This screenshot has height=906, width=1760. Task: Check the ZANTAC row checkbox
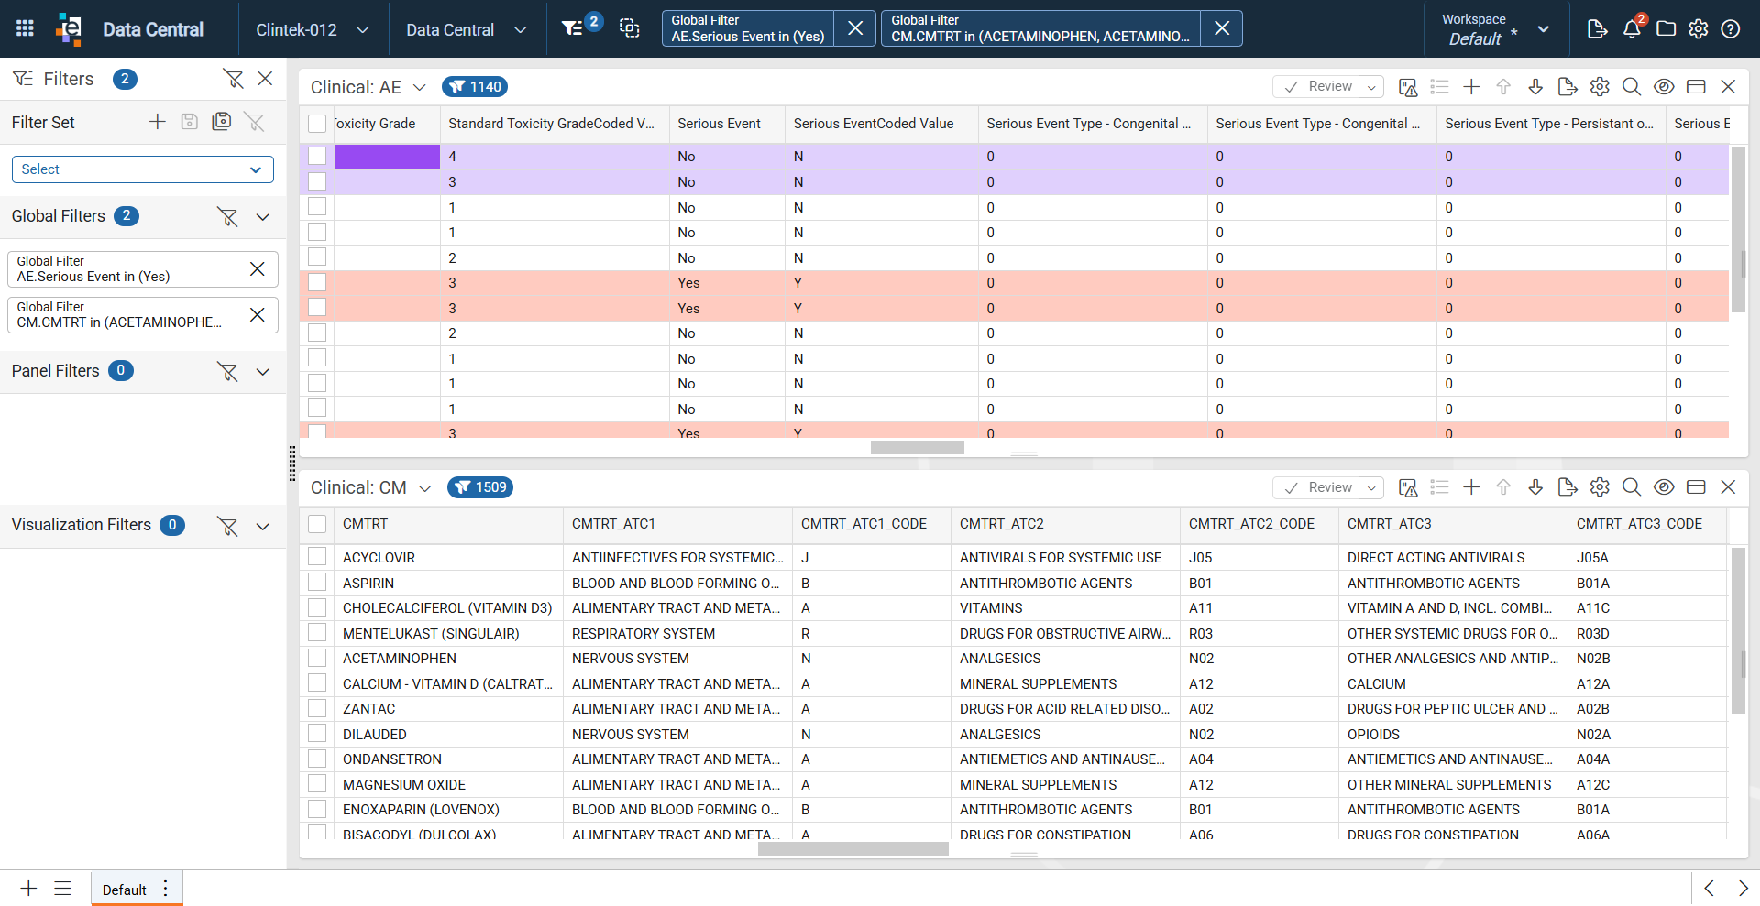317,708
